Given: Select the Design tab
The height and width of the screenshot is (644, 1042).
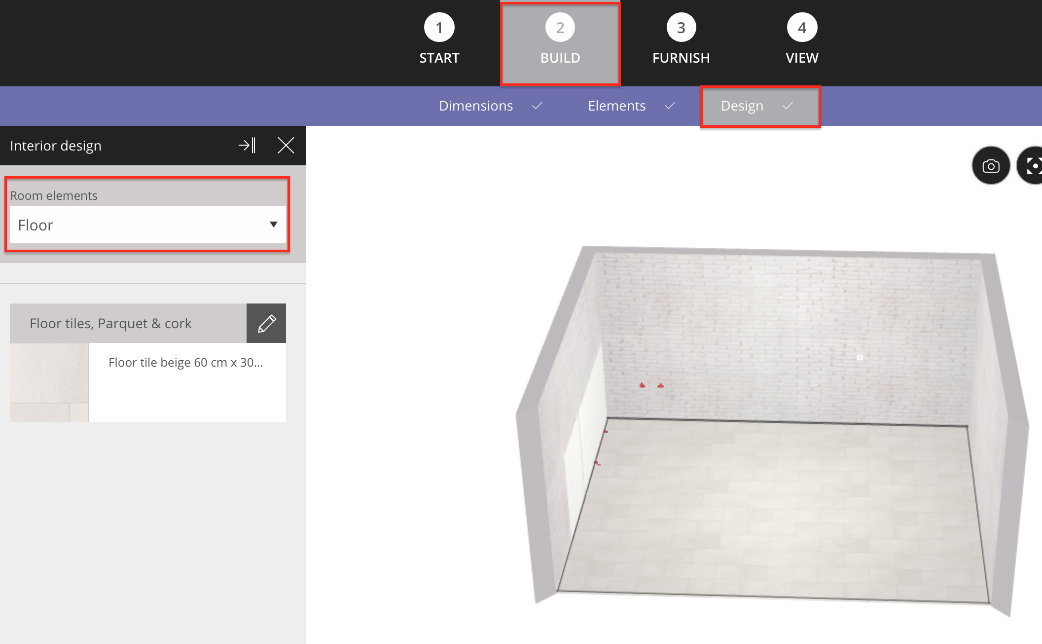Looking at the screenshot, I should pyautogui.click(x=742, y=106).
